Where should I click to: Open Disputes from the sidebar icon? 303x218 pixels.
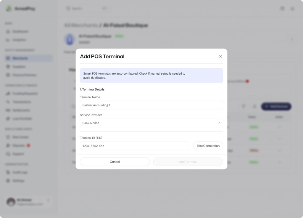click(8, 145)
